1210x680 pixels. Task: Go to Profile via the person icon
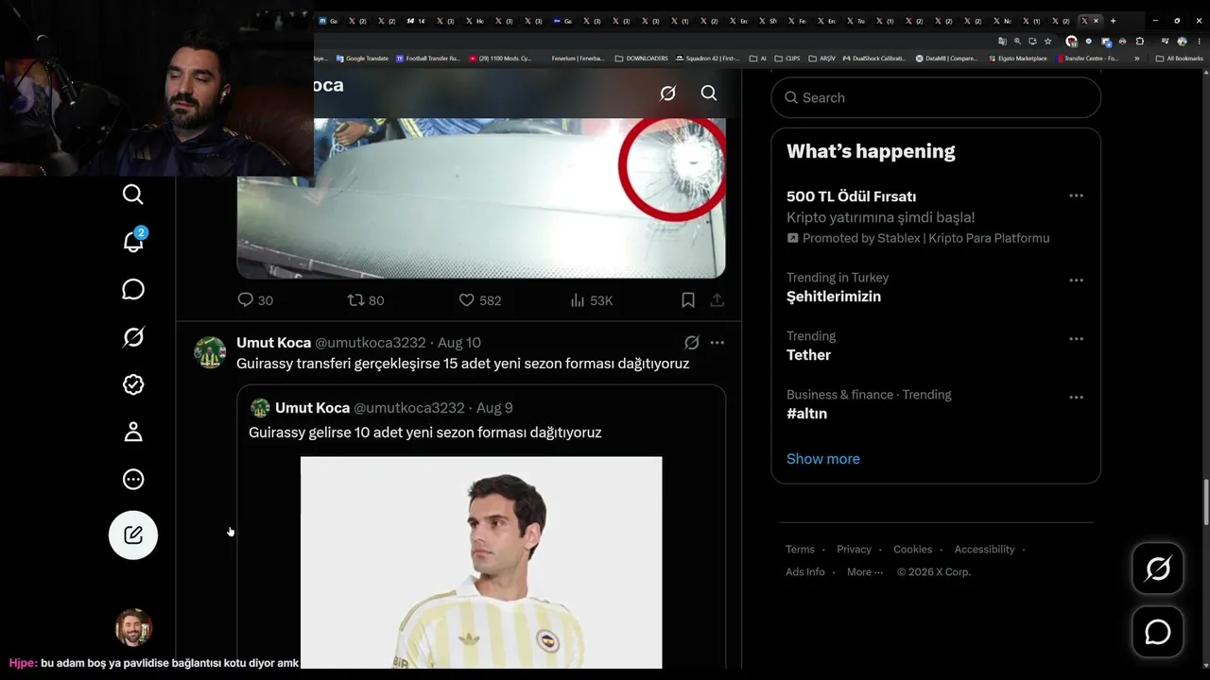pos(133,432)
